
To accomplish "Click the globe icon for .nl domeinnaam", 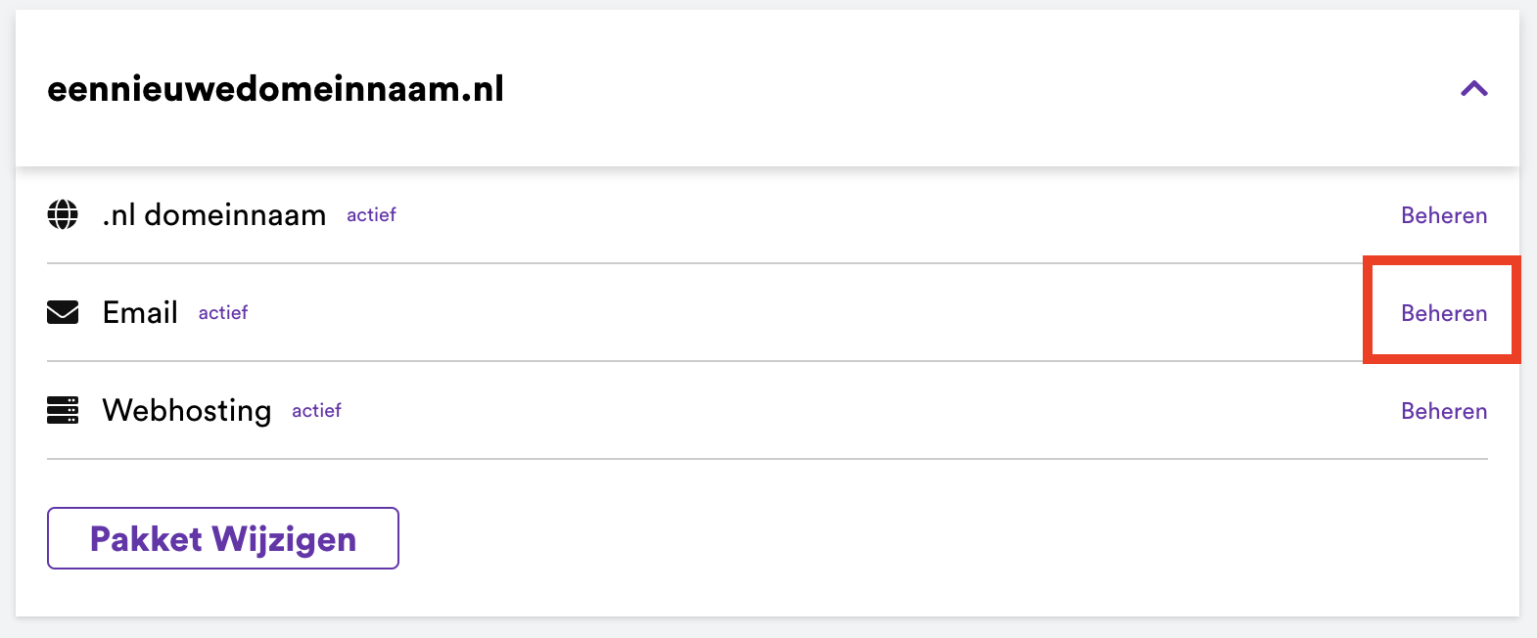I will click(63, 214).
